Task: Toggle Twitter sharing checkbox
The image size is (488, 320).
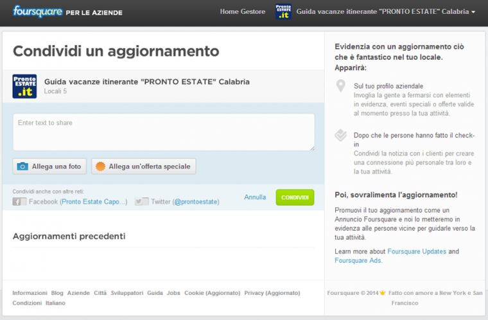Action: click(x=142, y=201)
